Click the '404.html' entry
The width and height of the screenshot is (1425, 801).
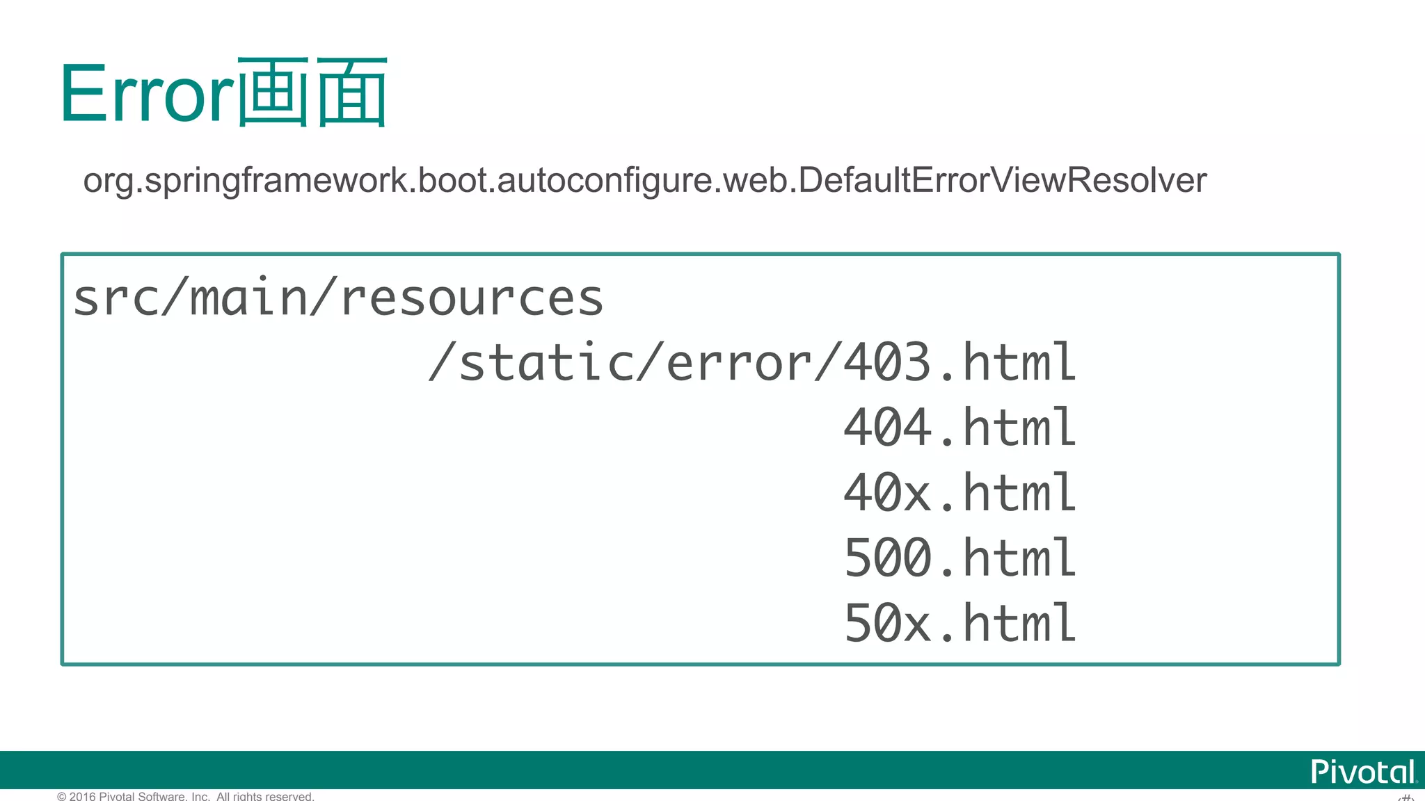[x=960, y=427]
